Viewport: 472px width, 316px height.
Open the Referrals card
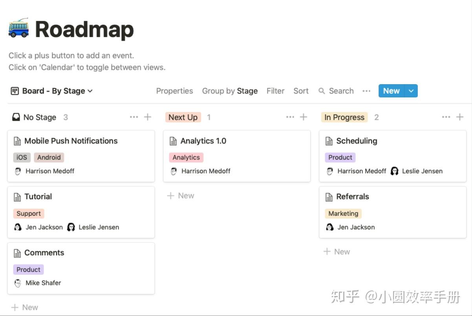tap(393, 212)
